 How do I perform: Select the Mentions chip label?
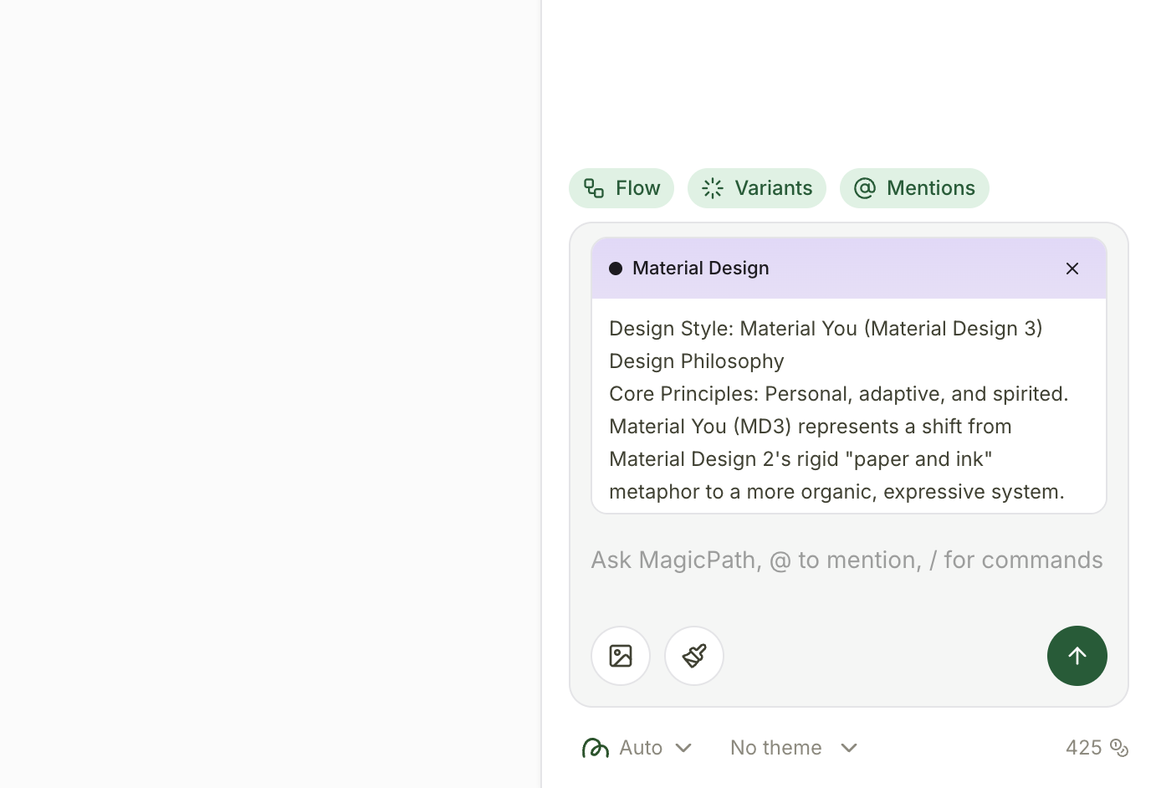click(930, 188)
